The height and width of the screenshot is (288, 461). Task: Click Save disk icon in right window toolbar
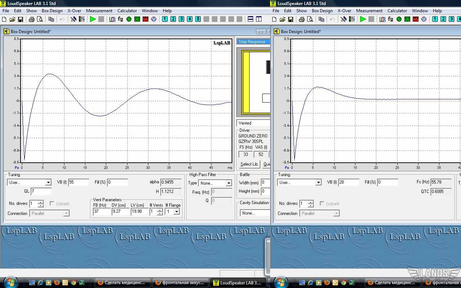point(291,19)
